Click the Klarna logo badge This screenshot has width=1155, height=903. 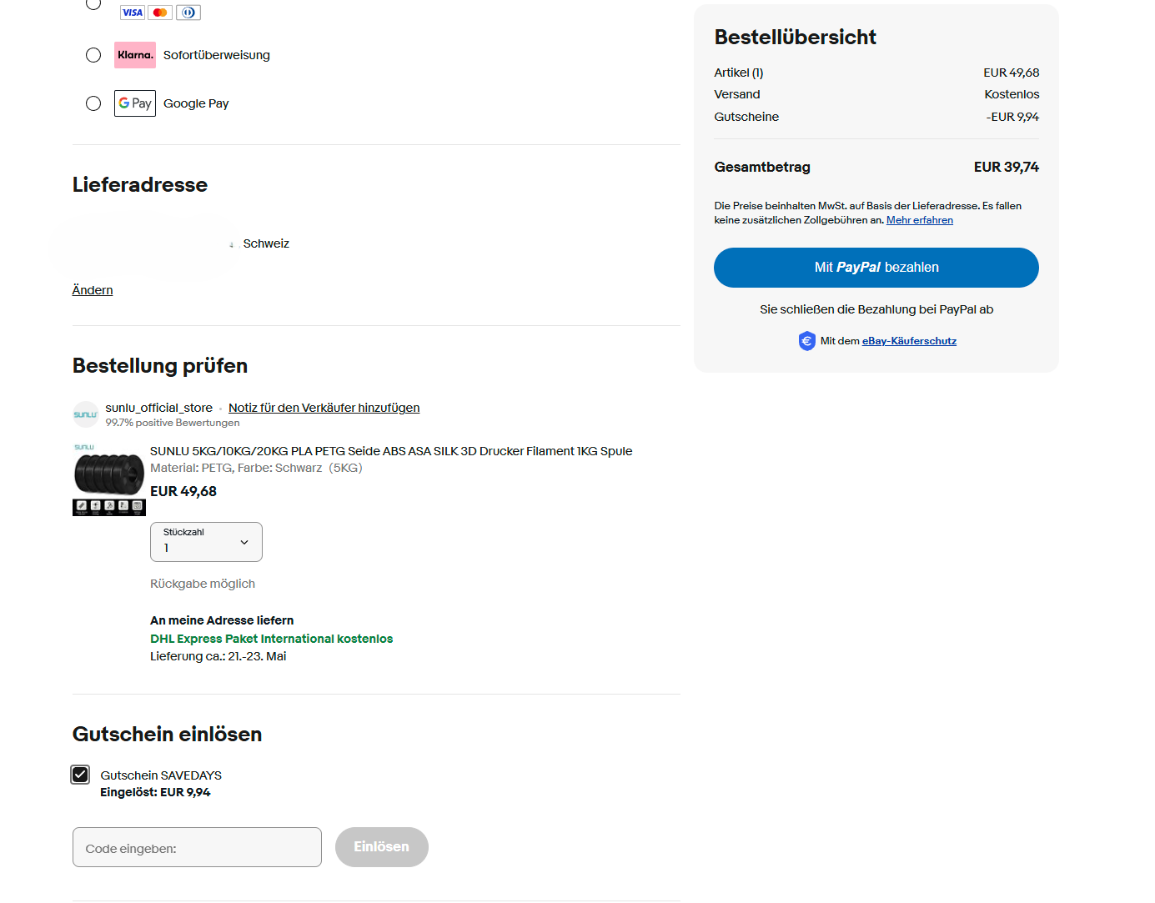135,55
